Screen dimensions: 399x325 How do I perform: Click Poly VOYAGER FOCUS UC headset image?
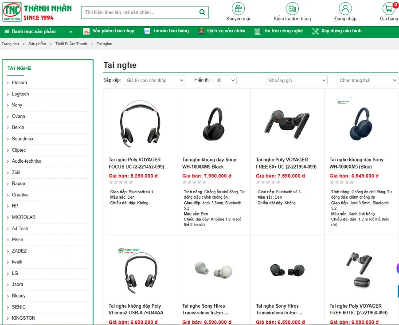pos(140,124)
